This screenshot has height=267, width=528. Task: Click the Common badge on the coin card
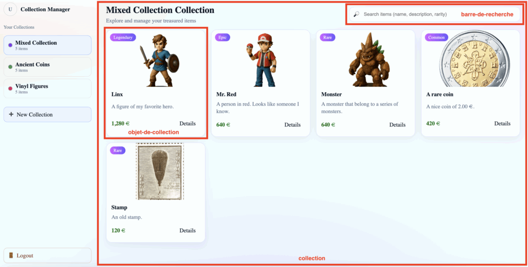(437, 37)
